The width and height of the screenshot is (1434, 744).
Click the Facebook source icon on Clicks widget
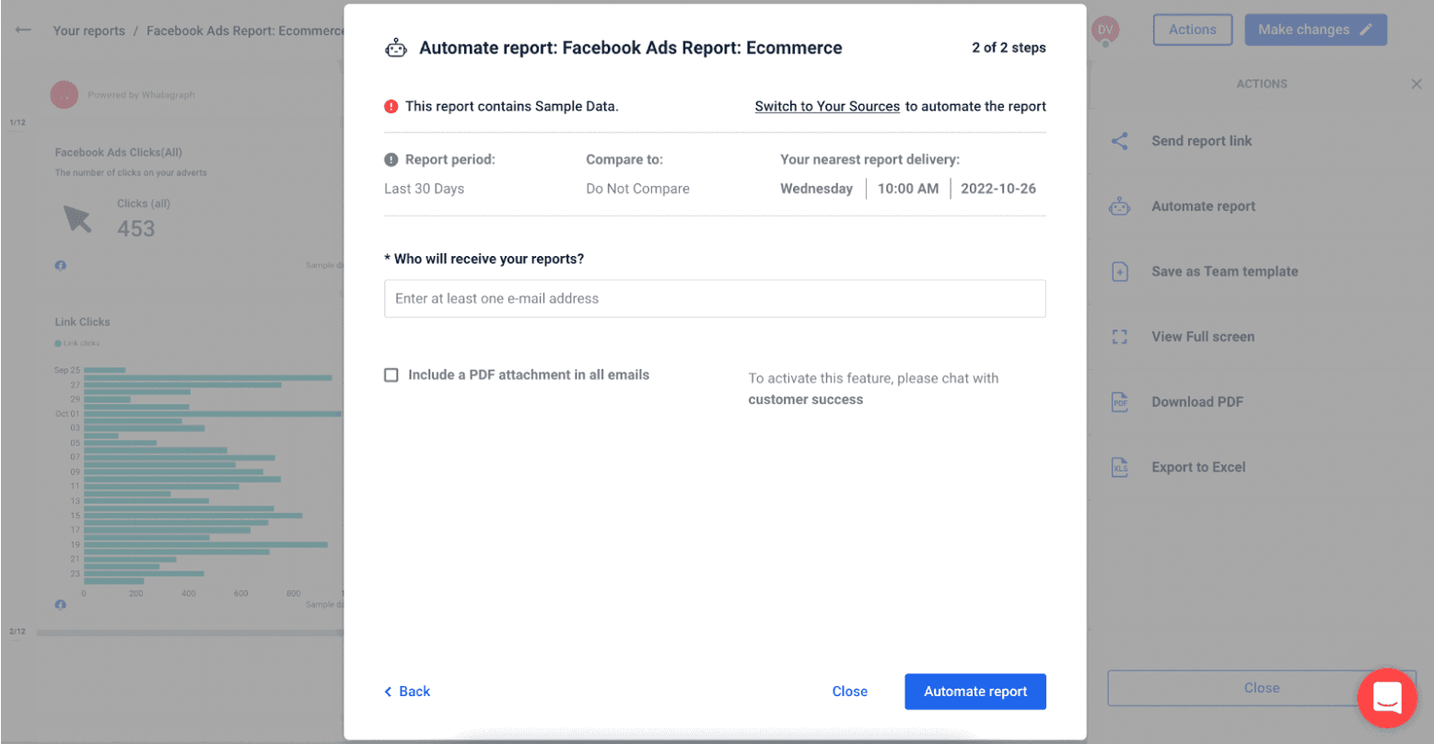click(59, 265)
